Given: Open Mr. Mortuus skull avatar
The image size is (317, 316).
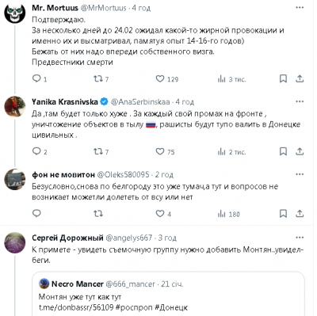Looking at the screenshot, I should [x=15, y=13].
